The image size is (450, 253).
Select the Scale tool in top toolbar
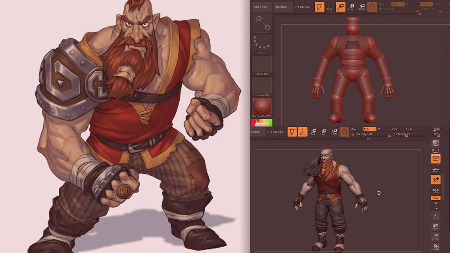pos(351,7)
